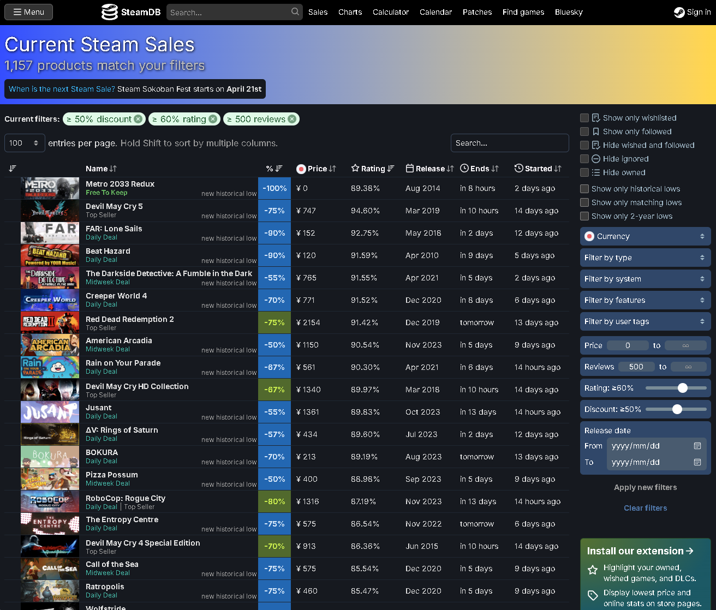Open the Filter by features dropdown

pos(645,300)
